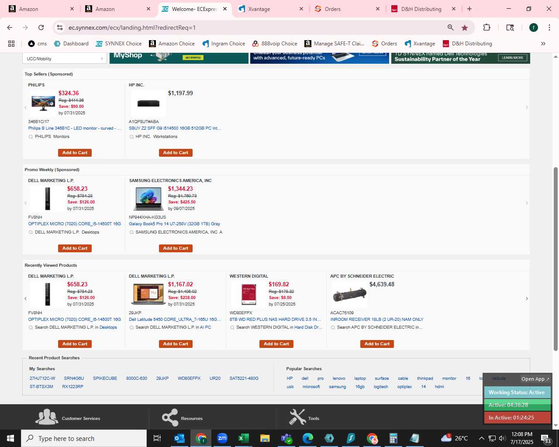
Task: Next arrow in Recently Viewed Products
Action: click(x=527, y=299)
